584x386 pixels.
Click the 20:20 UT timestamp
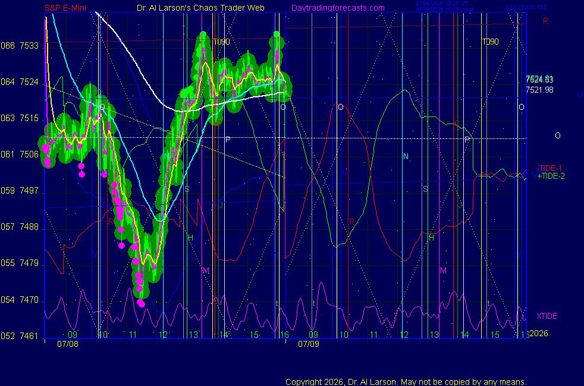(442, 4)
